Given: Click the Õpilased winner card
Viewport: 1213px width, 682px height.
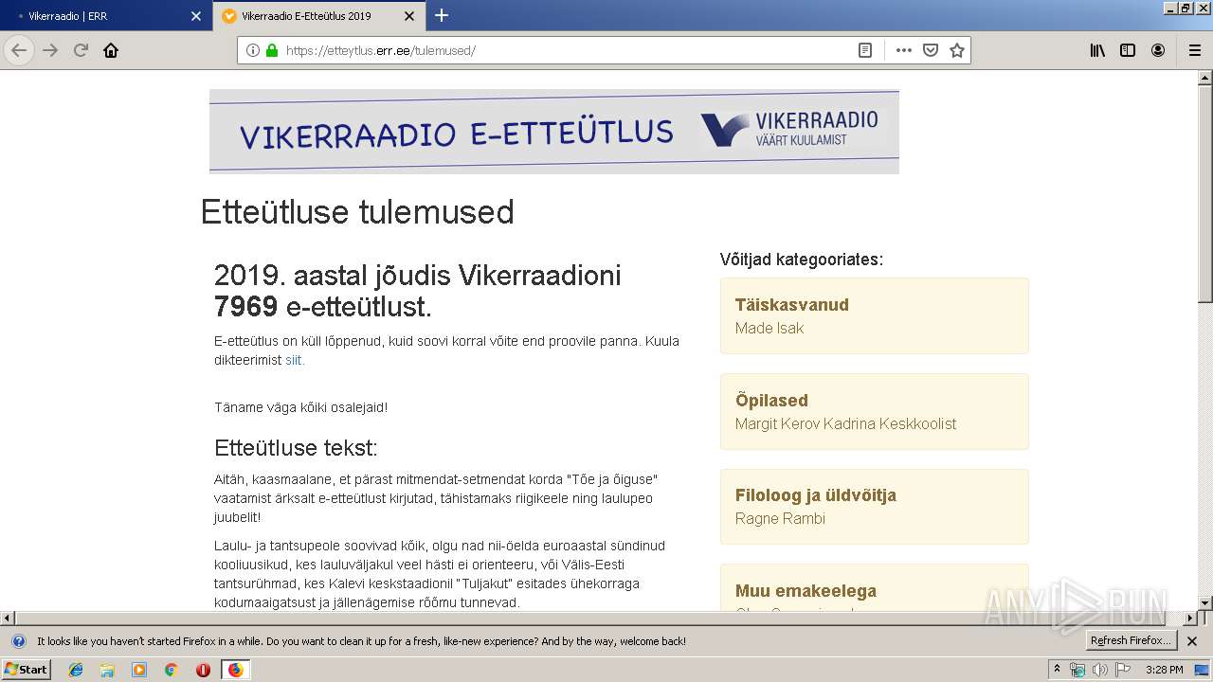Looking at the screenshot, I should (874, 411).
